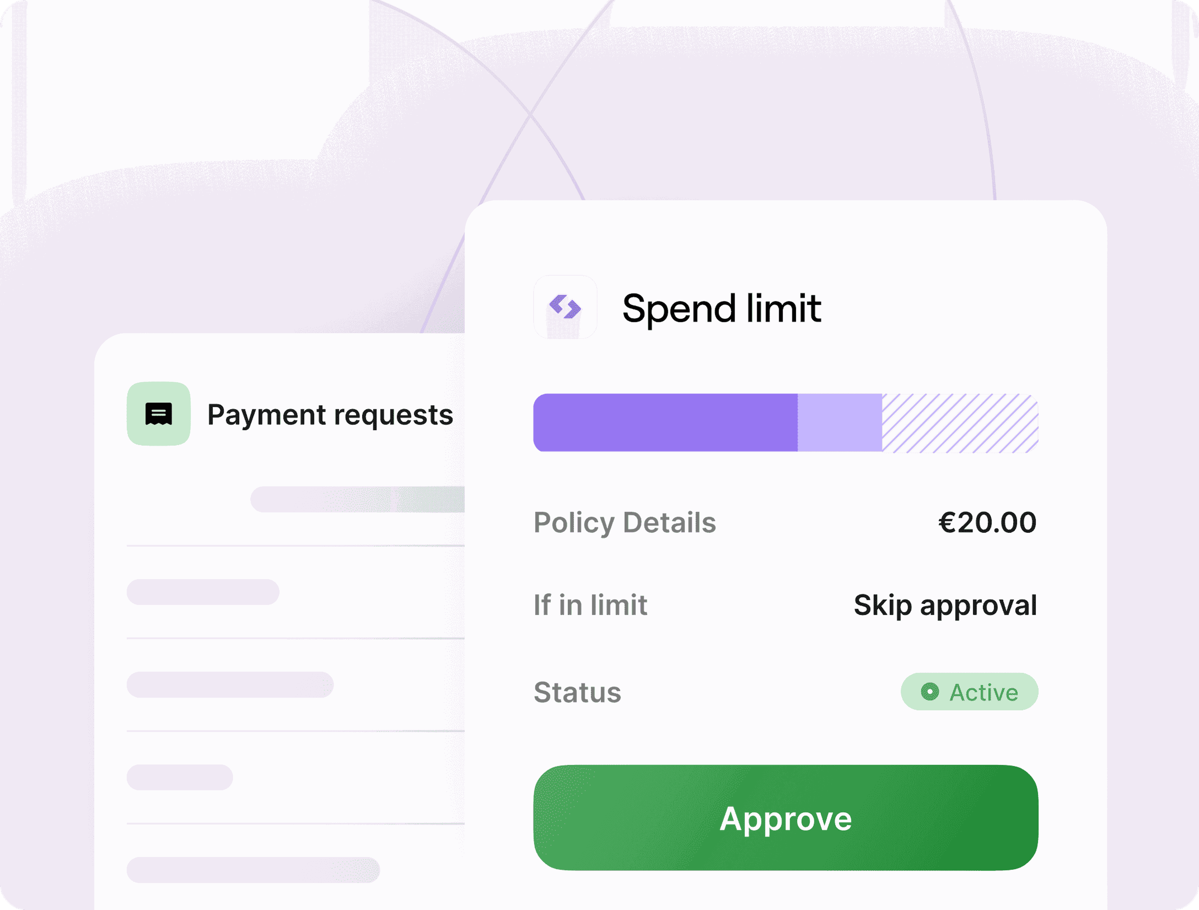The width and height of the screenshot is (1199, 910).
Task: Click the green Payment requests receipt icon
Action: point(158,414)
